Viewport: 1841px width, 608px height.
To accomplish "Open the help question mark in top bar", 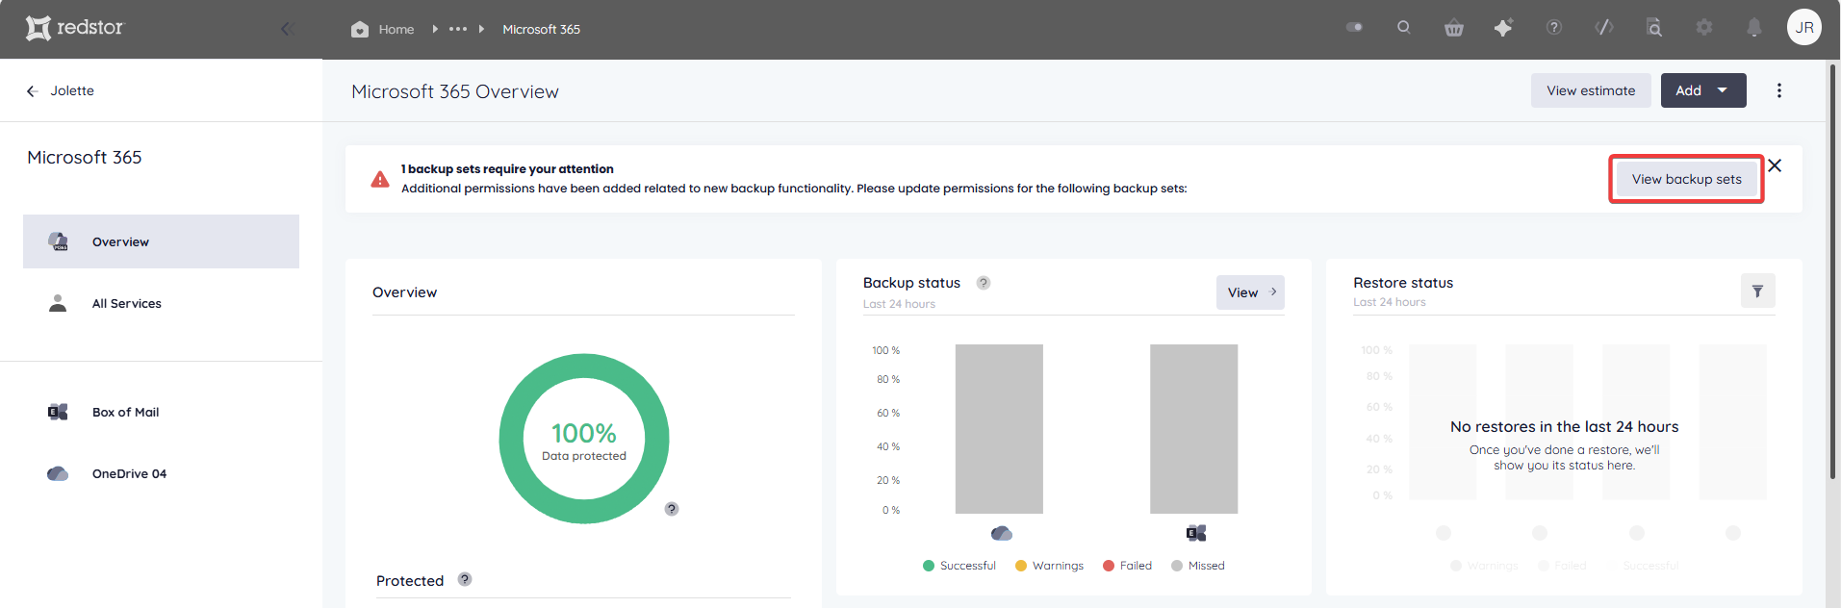I will (1554, 27).
